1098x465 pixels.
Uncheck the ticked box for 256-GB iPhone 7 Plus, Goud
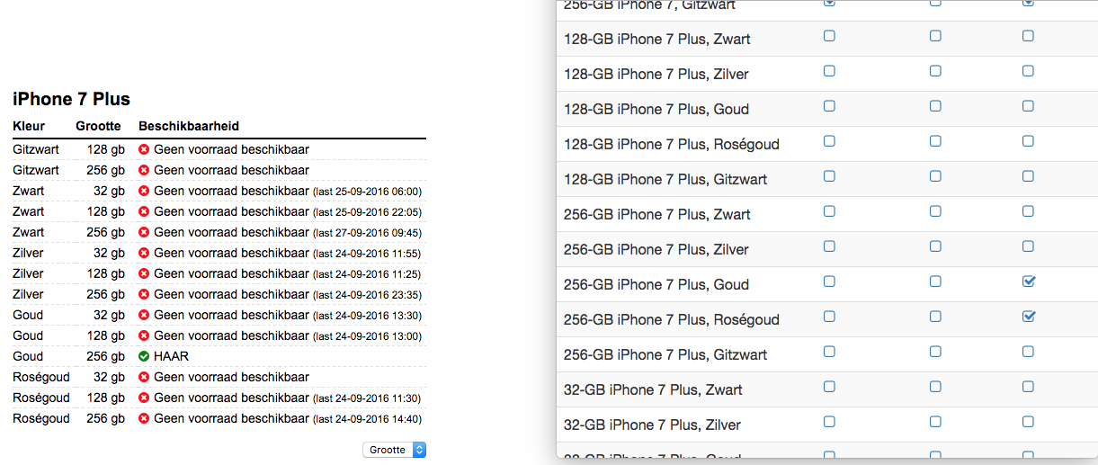click(1029, 282)
